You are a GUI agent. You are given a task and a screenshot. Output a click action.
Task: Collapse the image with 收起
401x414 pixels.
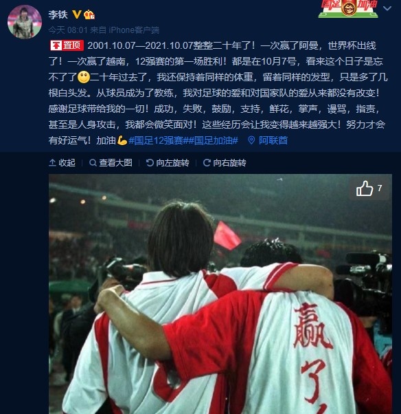[62, 162]
